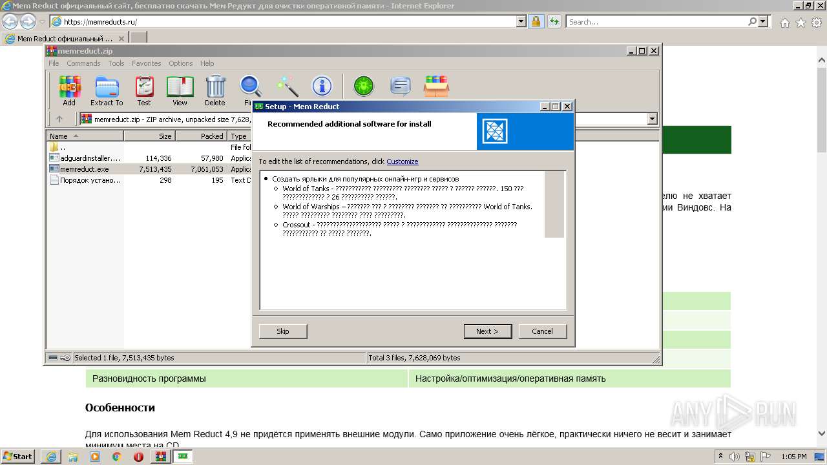Open IE recent pages dropdown arrow
This screenshot has height=465, width=827.
(x=42, y=22)
